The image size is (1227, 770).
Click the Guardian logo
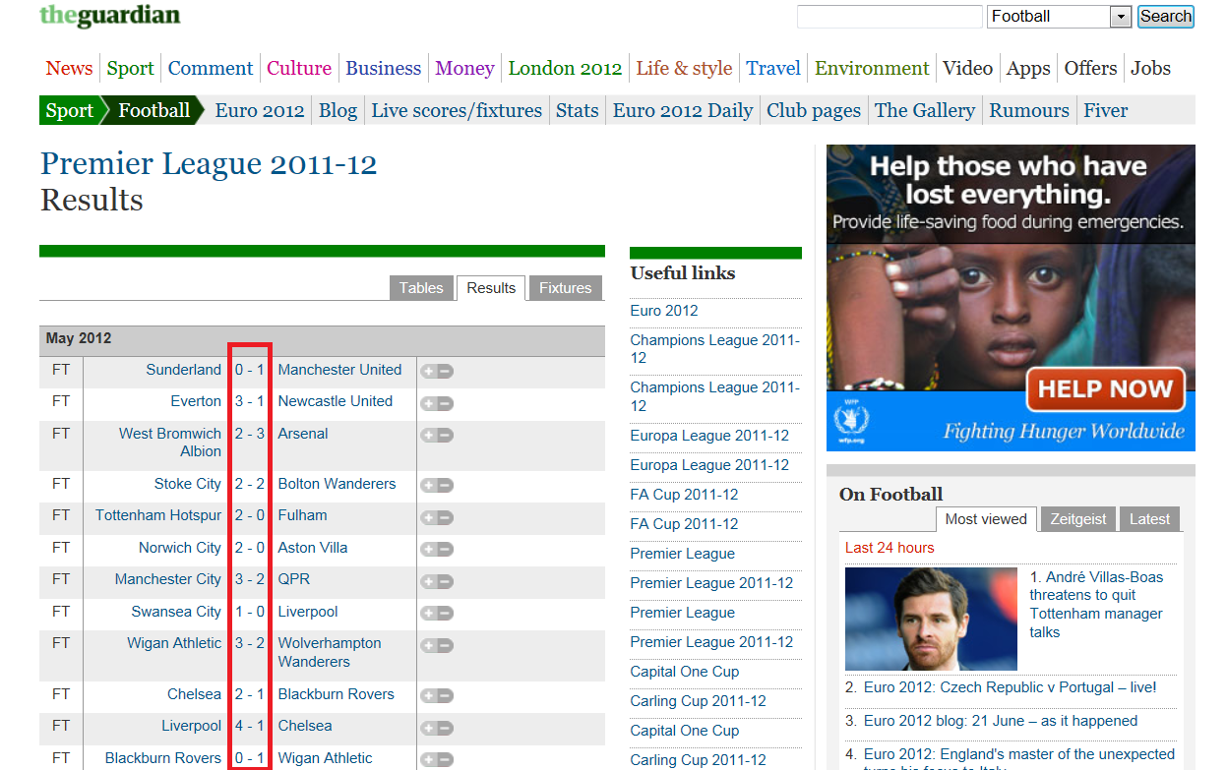[x=109, y=16]
